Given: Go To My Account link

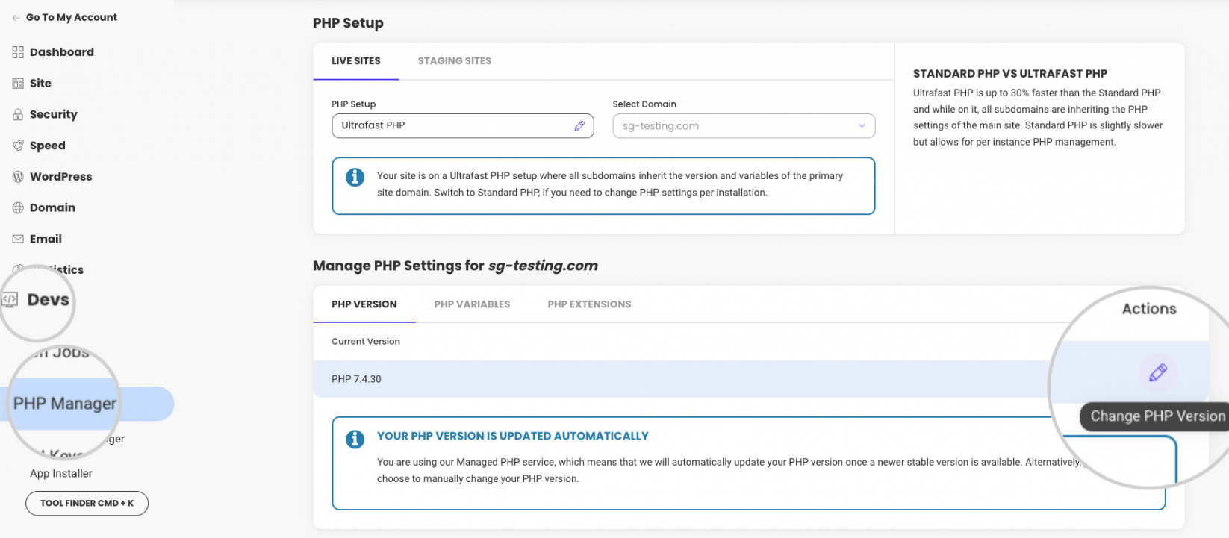Looking at the screenshot, I should point(72,17).
